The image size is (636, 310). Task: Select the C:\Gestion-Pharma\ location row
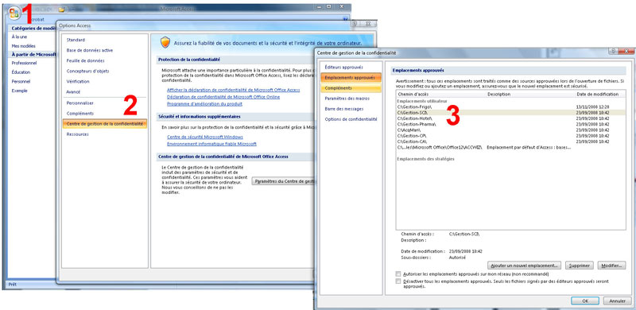511,124
